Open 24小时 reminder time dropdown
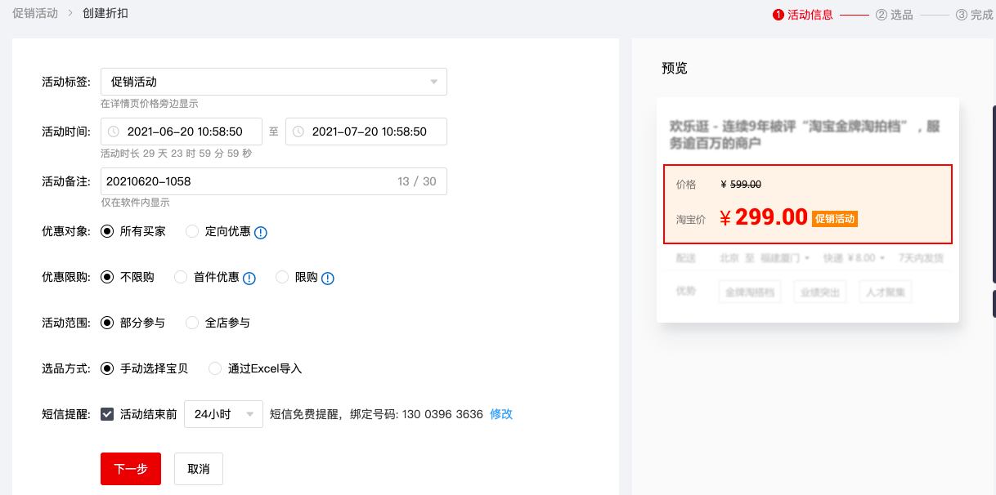996x495 pixels. coord(224,414)
